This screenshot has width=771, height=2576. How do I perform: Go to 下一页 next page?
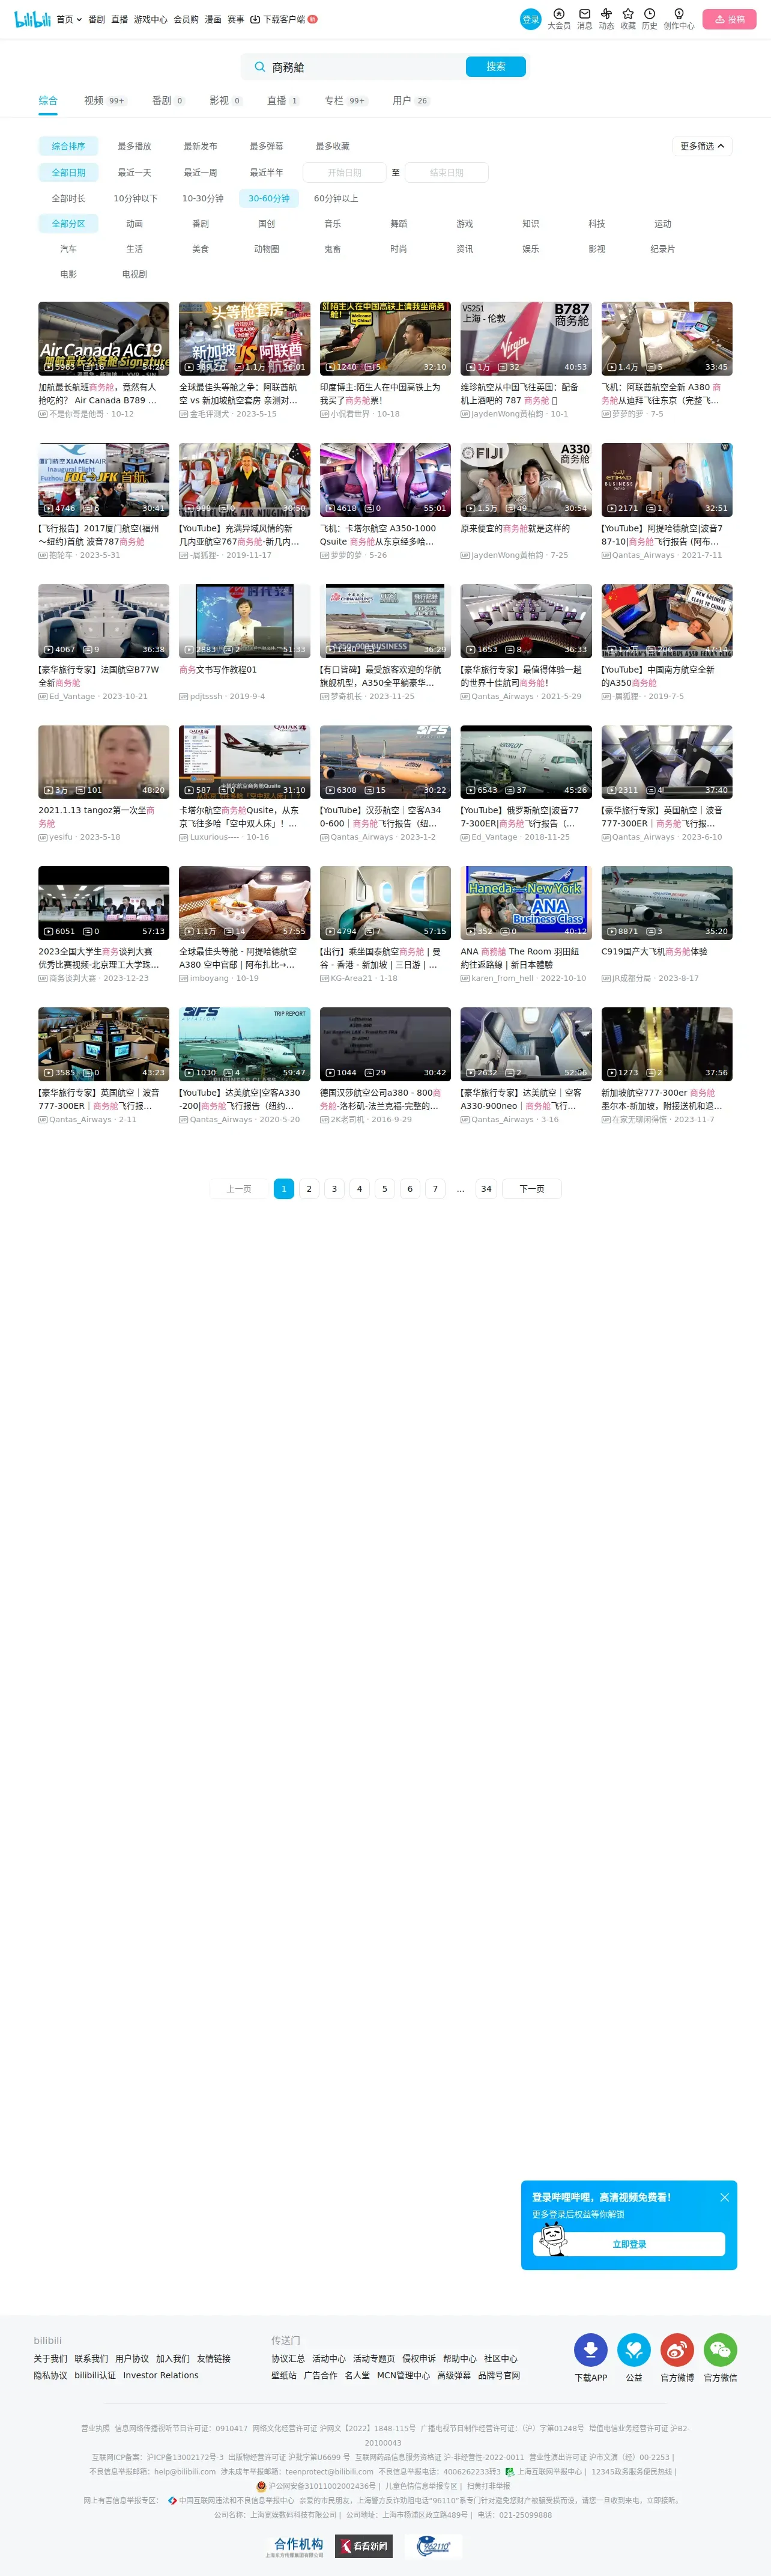tap(532, 1189)
